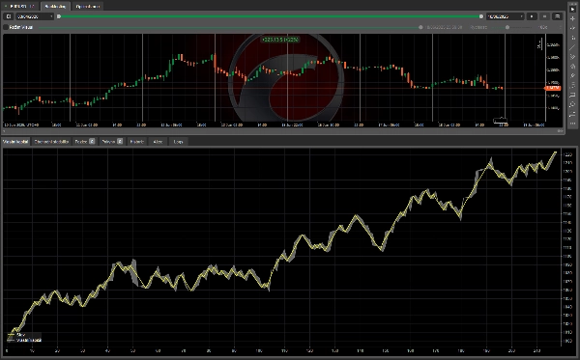Click the indicator icon at chart top right
Viewport: 580px width, 360px height.
(x=539, y=45)
